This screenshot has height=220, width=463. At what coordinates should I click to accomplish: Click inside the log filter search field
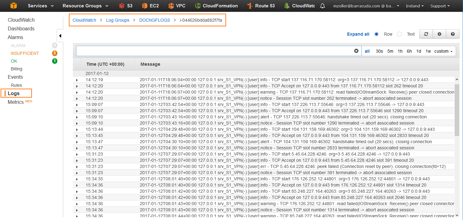[217, 51]
